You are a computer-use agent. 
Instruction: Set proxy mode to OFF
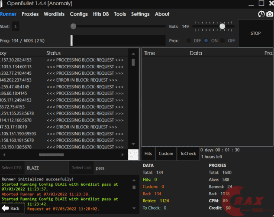(x=223, y=41)
